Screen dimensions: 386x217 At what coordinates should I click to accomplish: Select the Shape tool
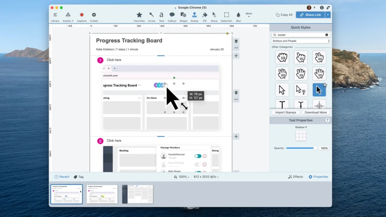[183, 17]
